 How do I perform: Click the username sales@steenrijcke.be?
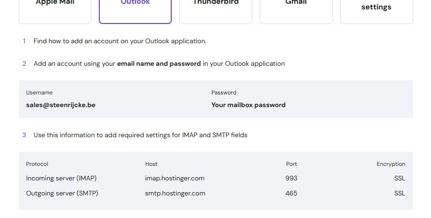tap(61, 105)
